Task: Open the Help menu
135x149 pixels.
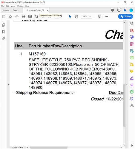Action: pos(27,6)
